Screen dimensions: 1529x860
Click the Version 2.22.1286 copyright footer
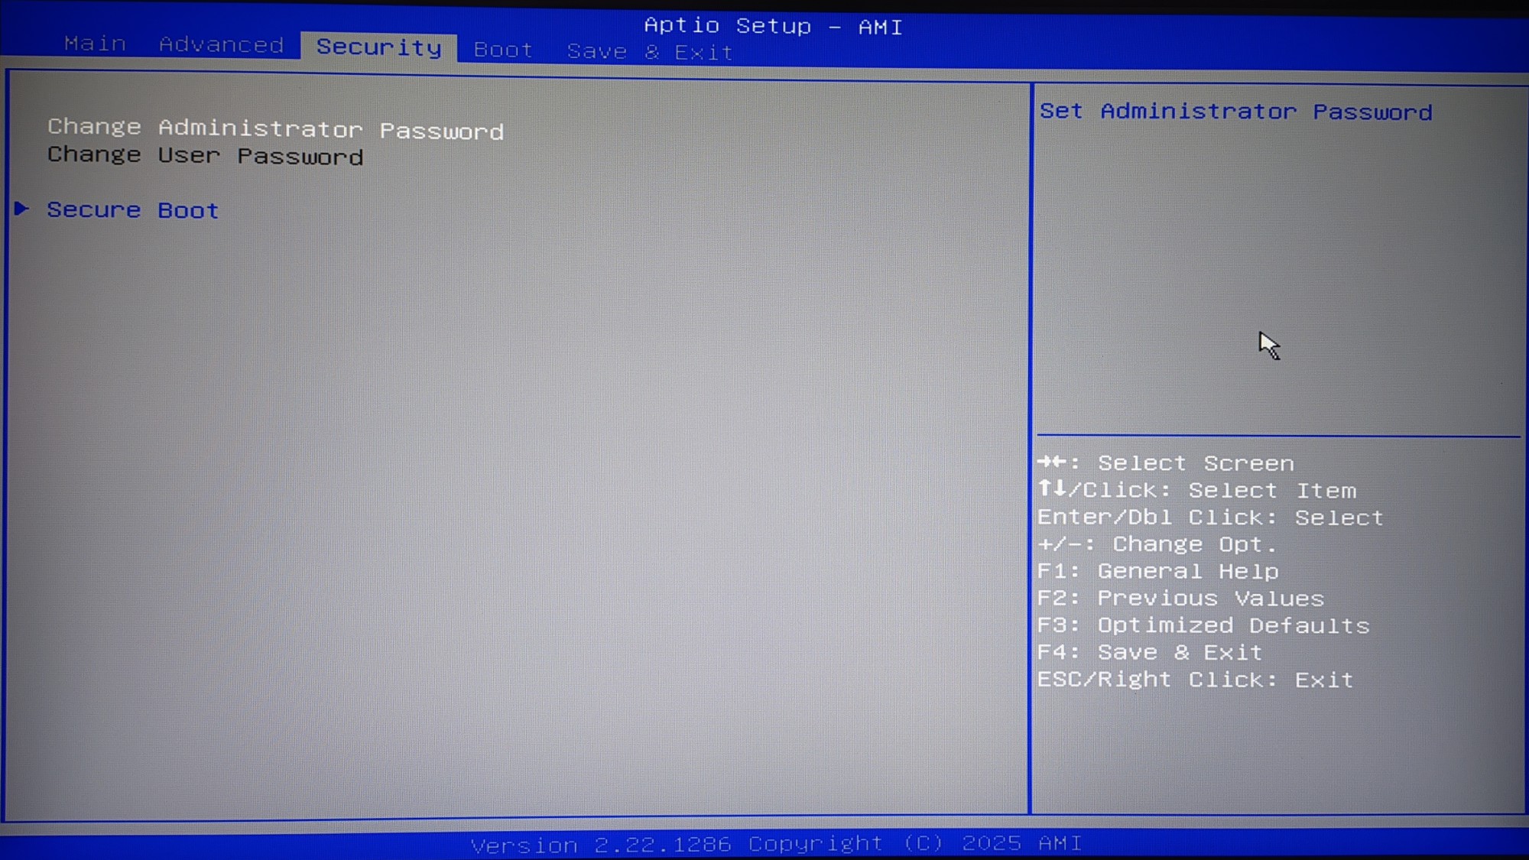coord(776,844)
